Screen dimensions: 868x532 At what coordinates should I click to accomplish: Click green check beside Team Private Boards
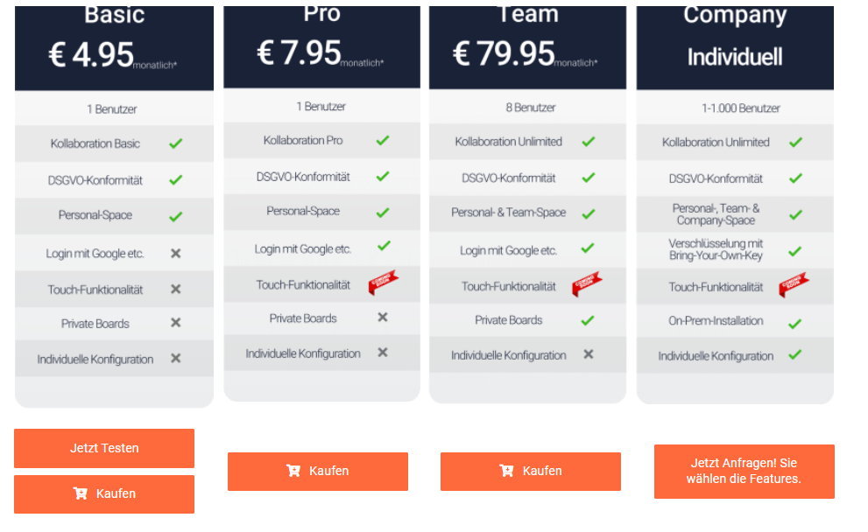click(x=588, y=320)
